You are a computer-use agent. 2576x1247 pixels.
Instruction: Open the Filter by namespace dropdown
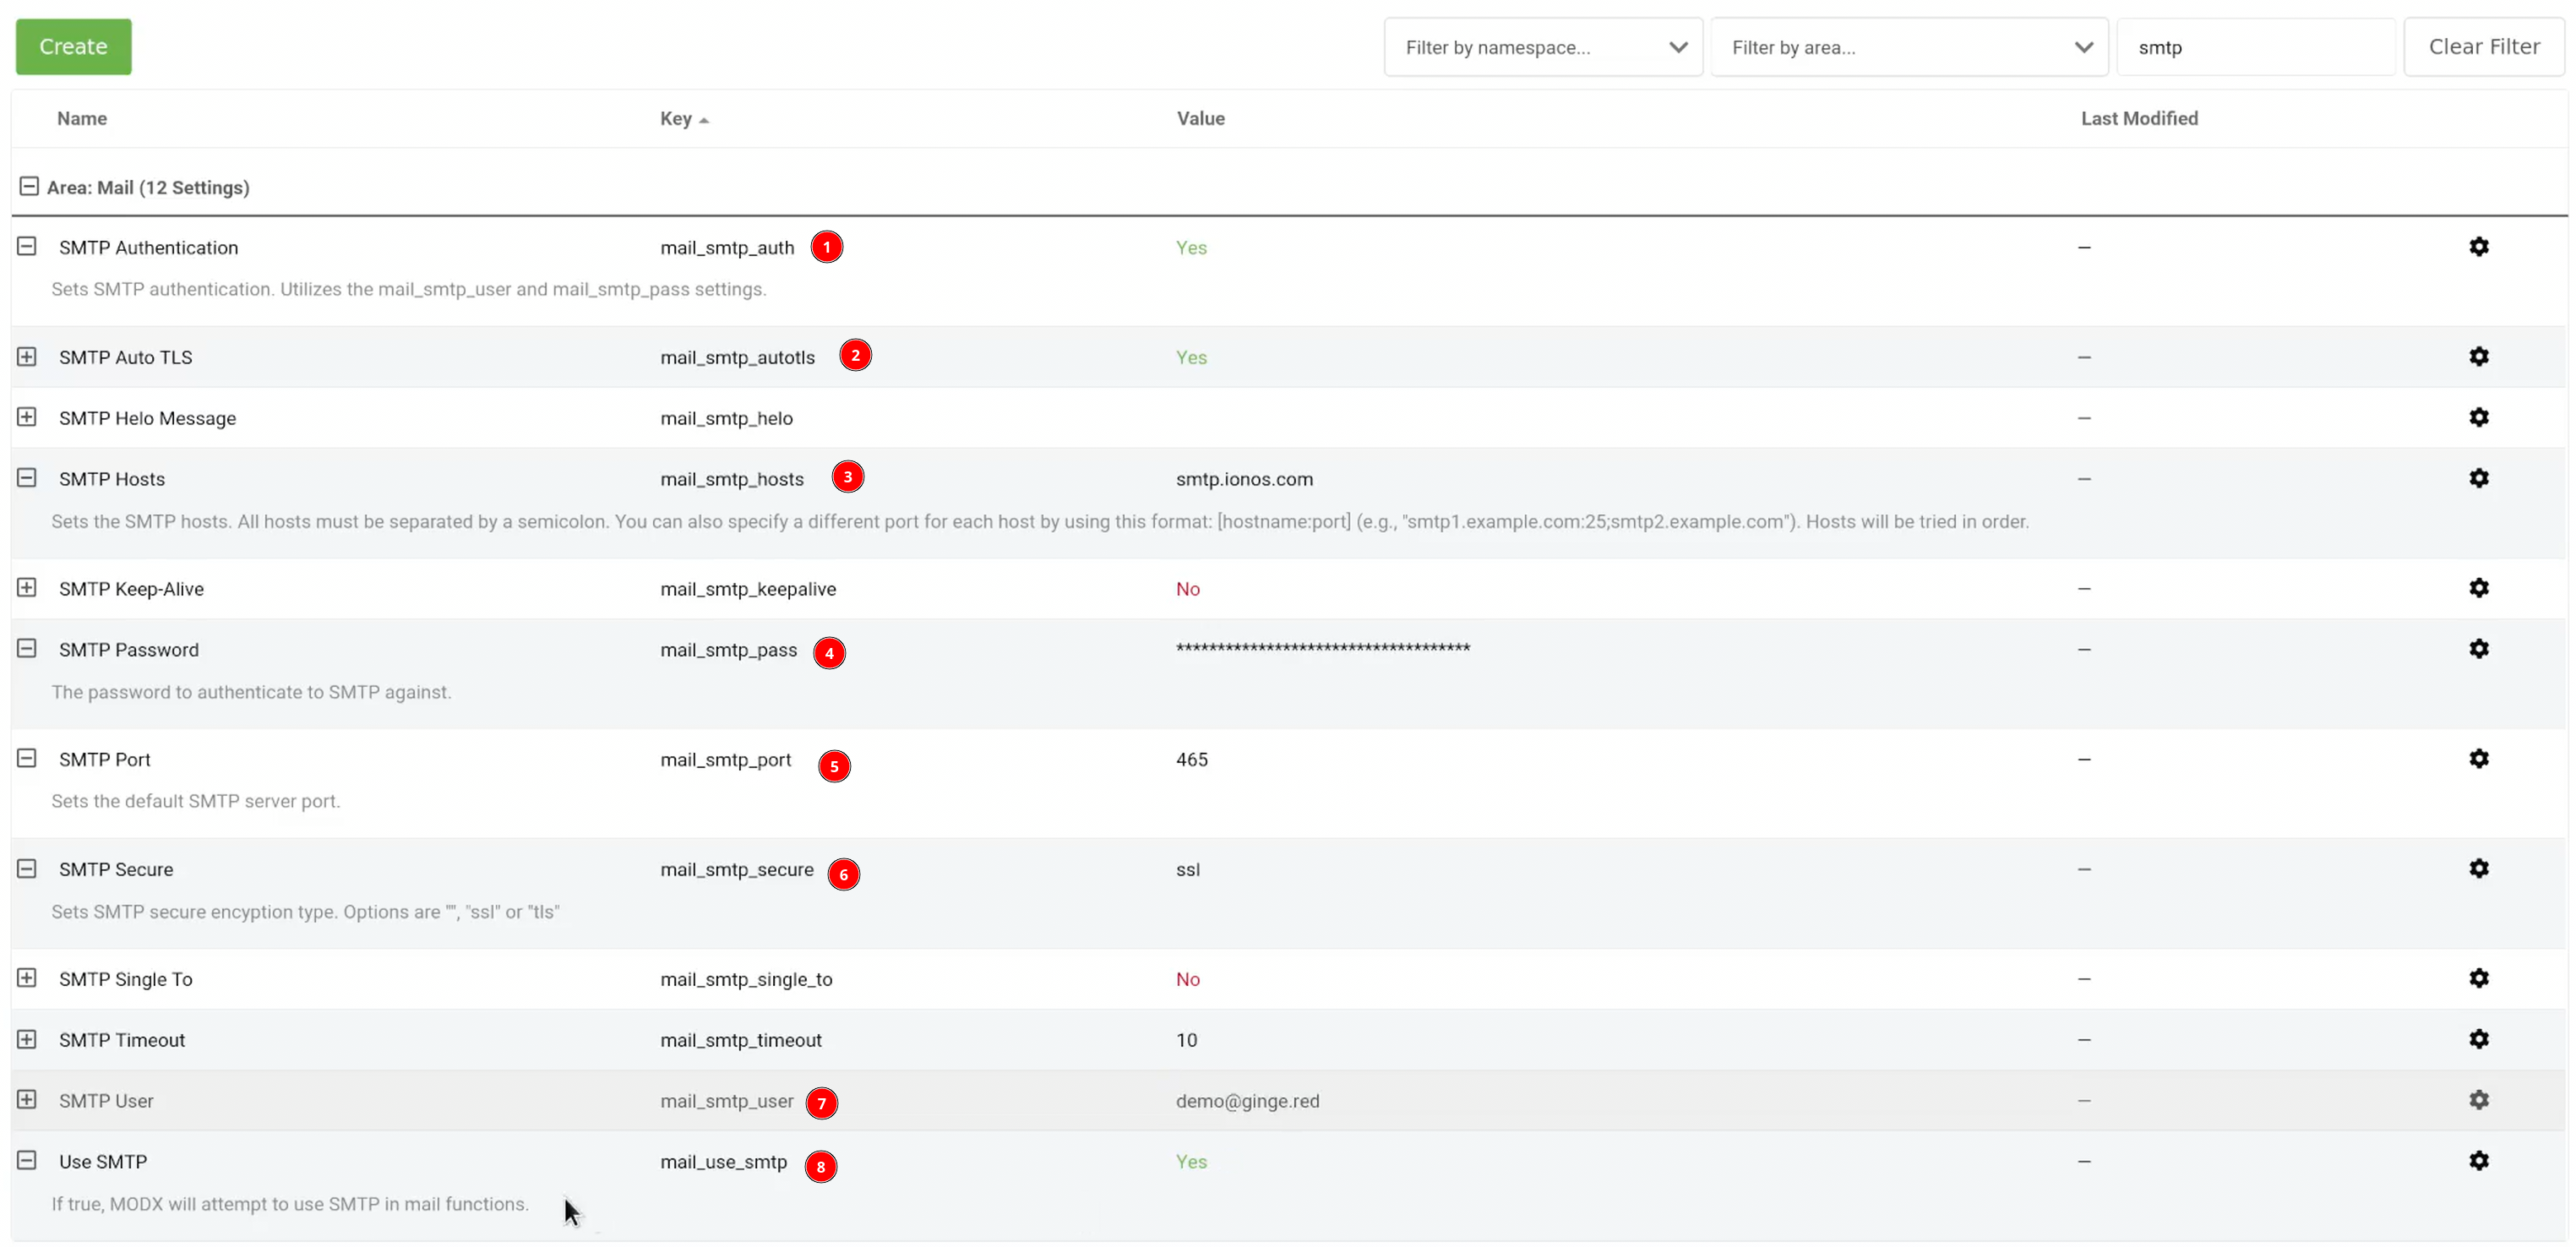click(1542, 47)
